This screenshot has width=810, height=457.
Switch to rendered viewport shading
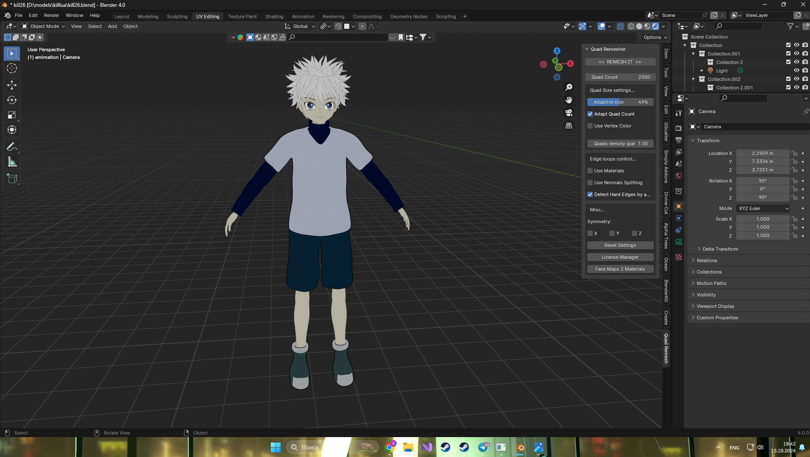(x=655, y=26)
